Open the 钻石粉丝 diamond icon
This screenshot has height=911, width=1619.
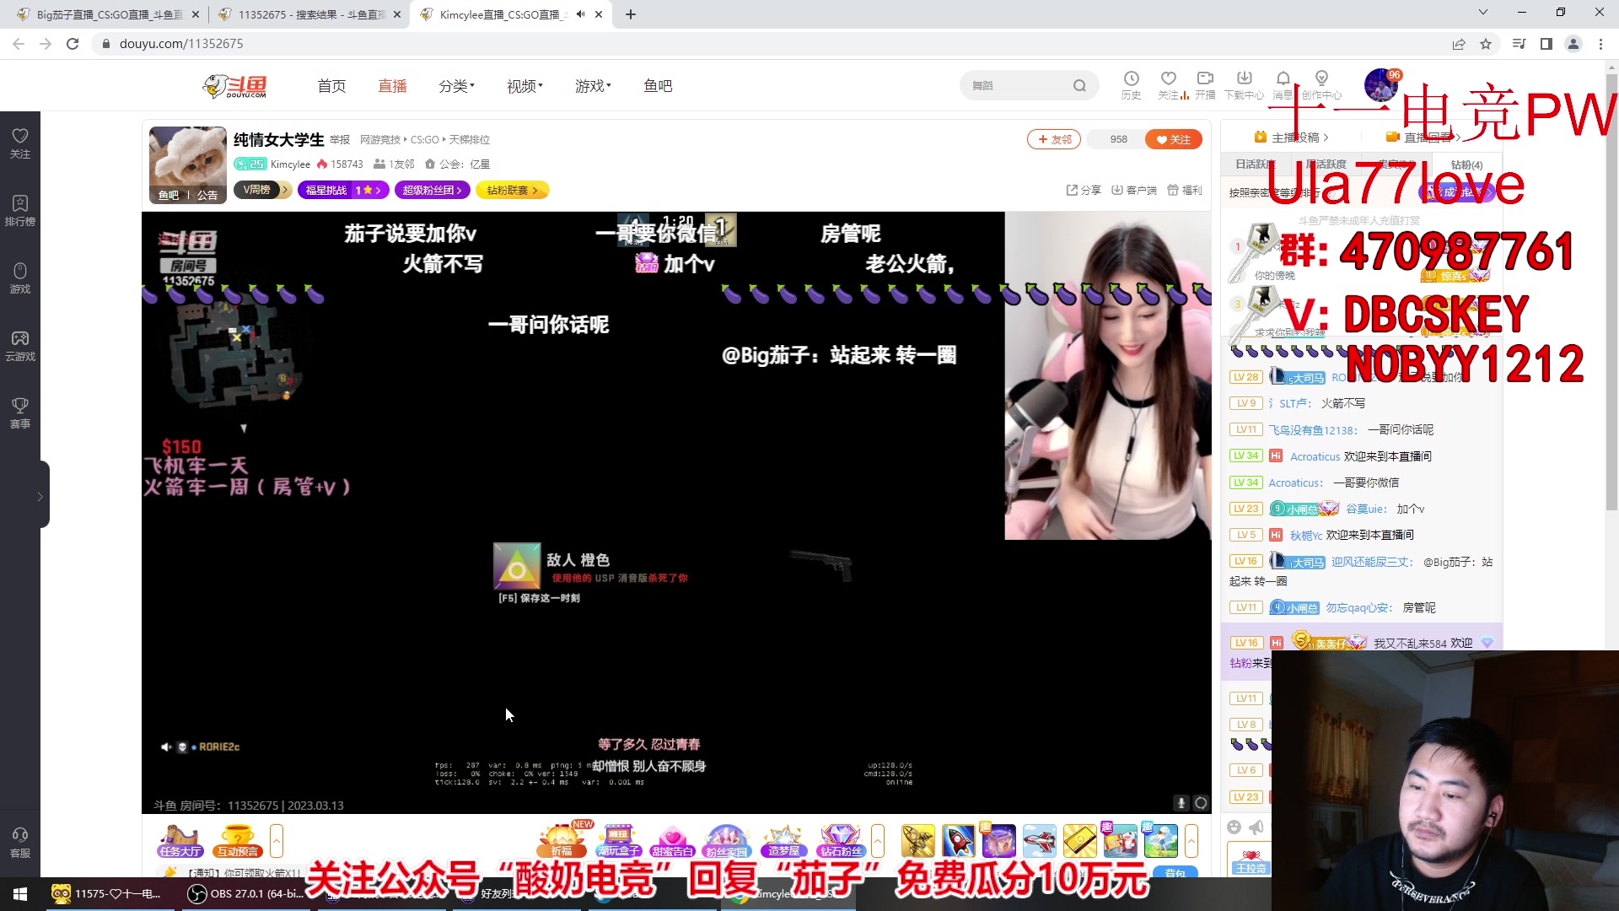[x=841, y=840]
